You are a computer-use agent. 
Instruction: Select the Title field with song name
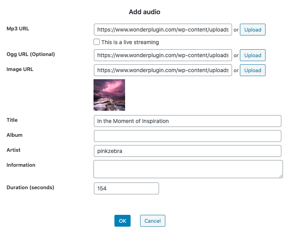point(187,121)
